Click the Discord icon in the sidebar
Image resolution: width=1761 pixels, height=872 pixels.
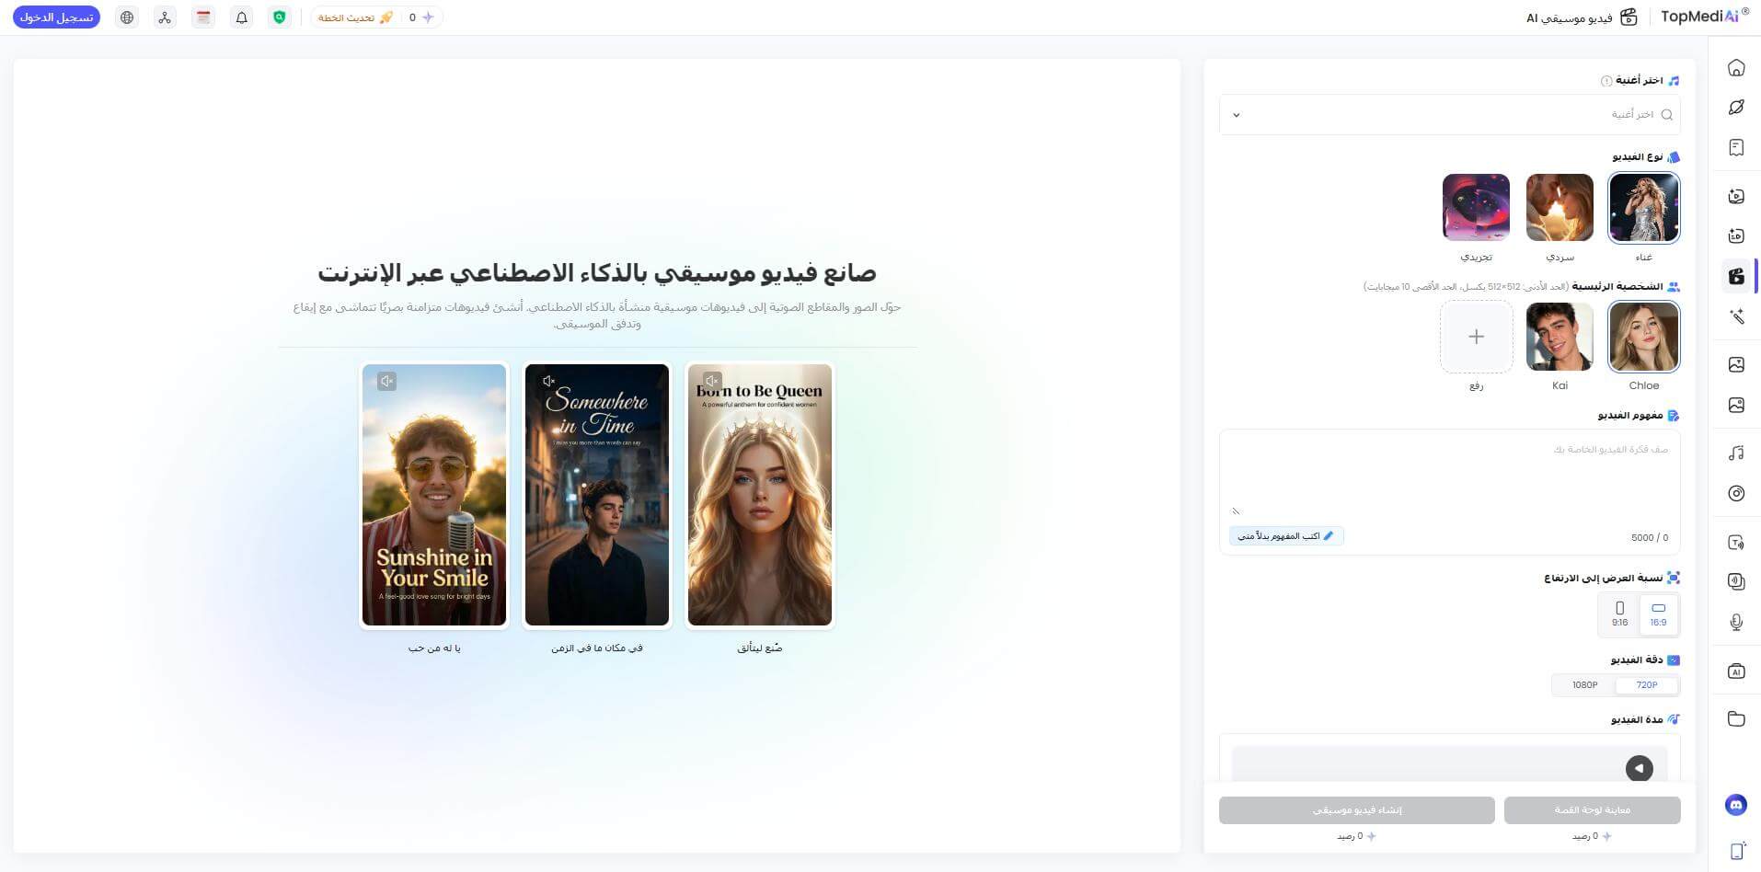[1736, 805]
